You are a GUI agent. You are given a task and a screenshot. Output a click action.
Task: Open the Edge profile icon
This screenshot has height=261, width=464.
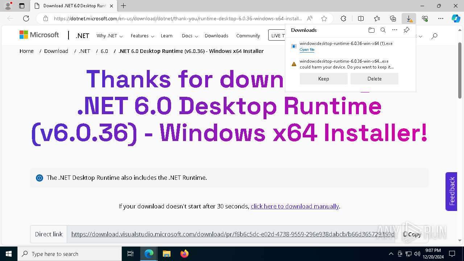coord(8,6)
